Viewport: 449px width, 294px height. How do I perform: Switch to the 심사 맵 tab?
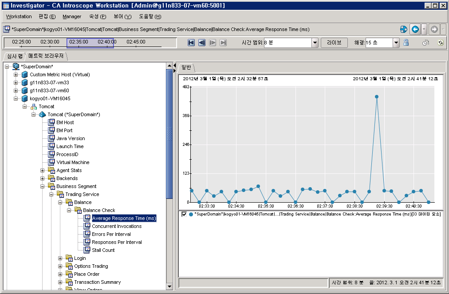(15, 56)
